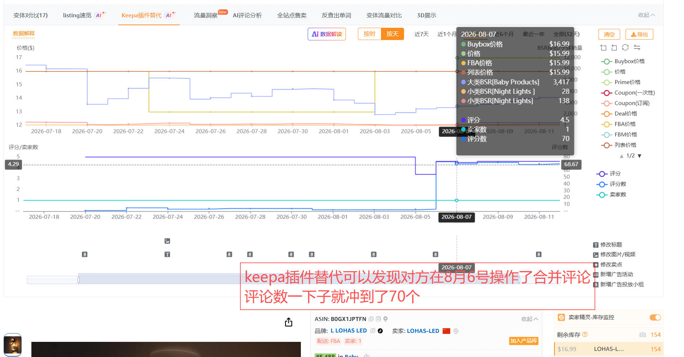Click the help question mark beside 剩余库存
684x357 pixels.
[585, 334]
